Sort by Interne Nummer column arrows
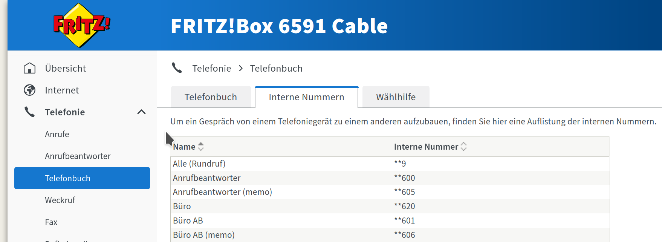This screenshot has width=662, height=242. pos(464,147)
